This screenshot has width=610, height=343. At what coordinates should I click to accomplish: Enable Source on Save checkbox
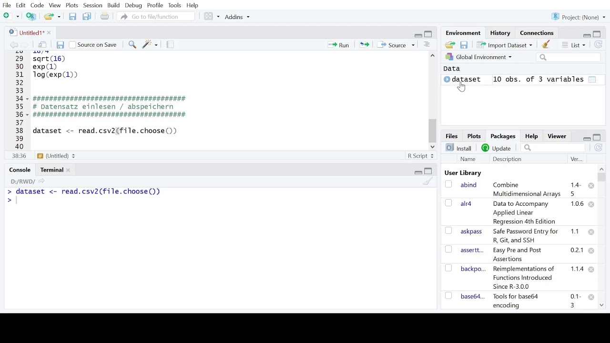point(72,45)
